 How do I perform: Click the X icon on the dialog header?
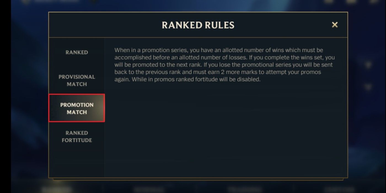click(x=335, y=25)
